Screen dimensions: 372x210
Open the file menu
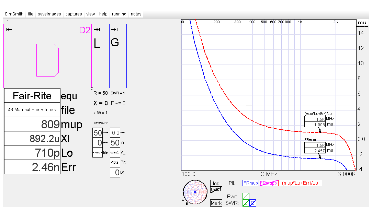30,14
